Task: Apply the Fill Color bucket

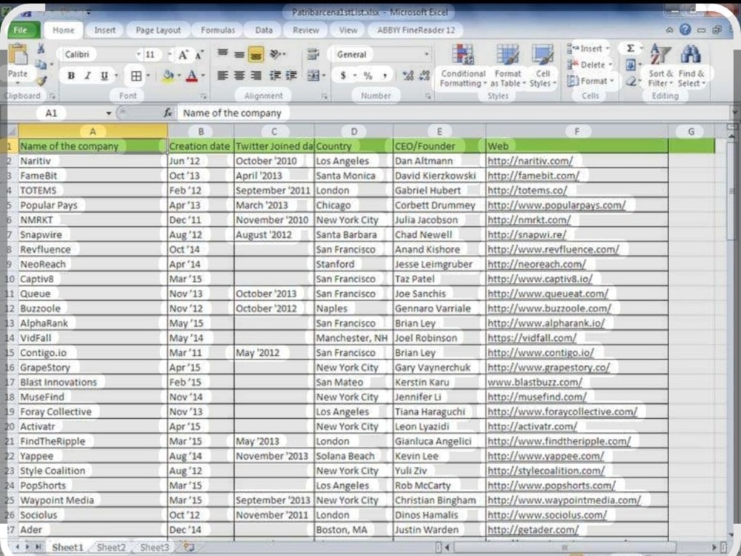Action: click(167, 76)
